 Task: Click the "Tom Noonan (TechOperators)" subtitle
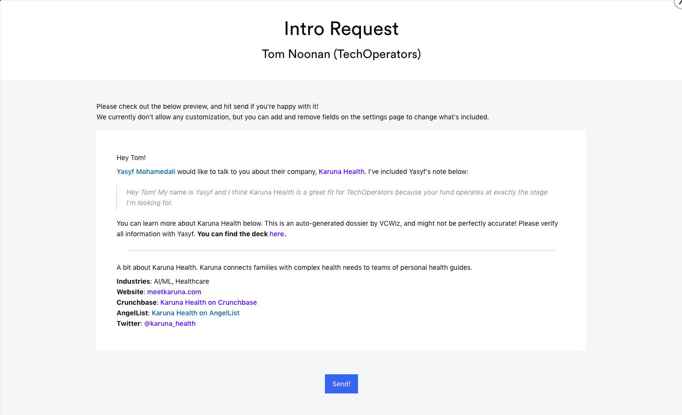pyautogui.click(x=341, y=54)
